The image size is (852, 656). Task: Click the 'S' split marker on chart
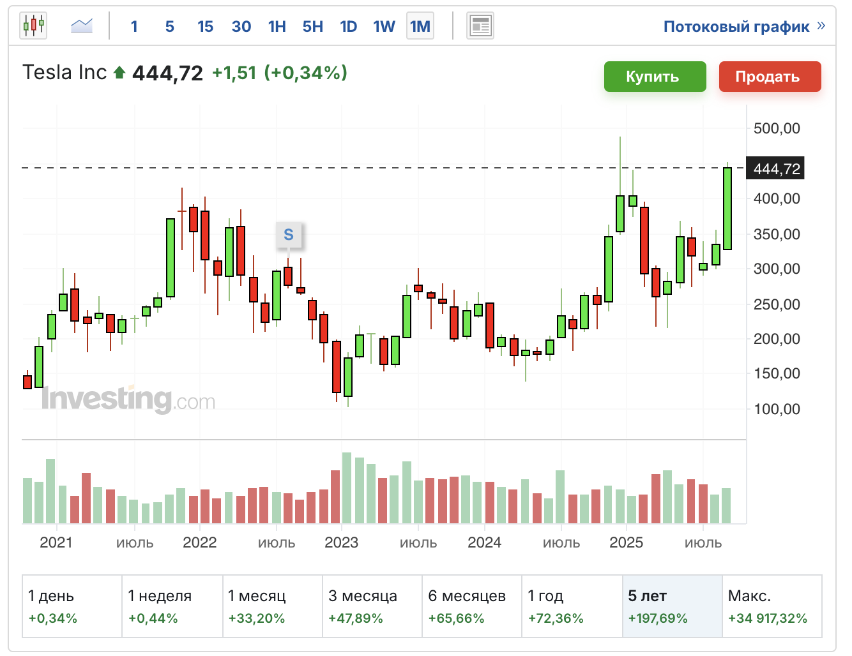[289, 235]
